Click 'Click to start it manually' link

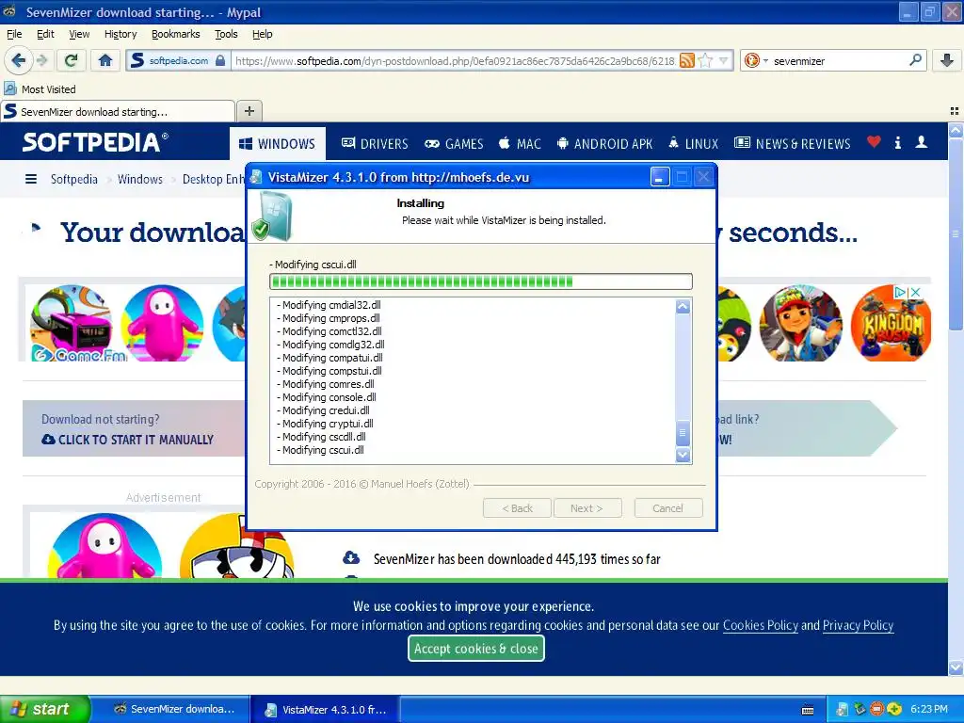pyautogui.click(x=127, y=440)
